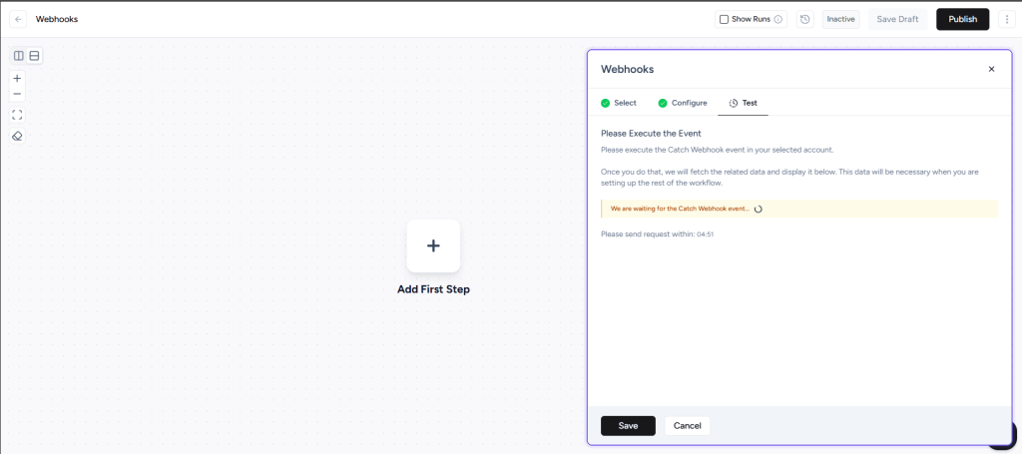Click the Save Draft button
This screenshot has width=1022, height=454.
tap(897, 19)
